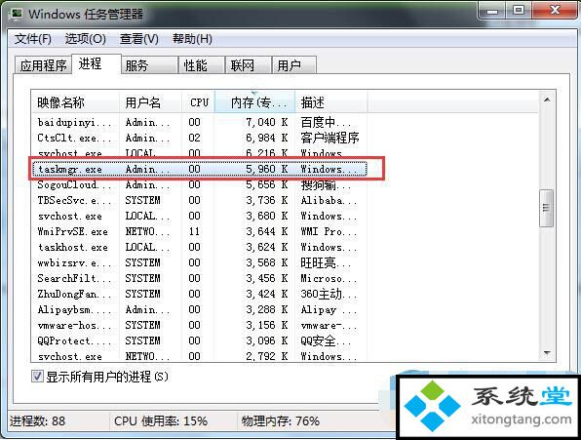Select the WmiPrvSE.exe process row
Image resolution: width=581 pixels, height=440 pixels.
(199, 231)
